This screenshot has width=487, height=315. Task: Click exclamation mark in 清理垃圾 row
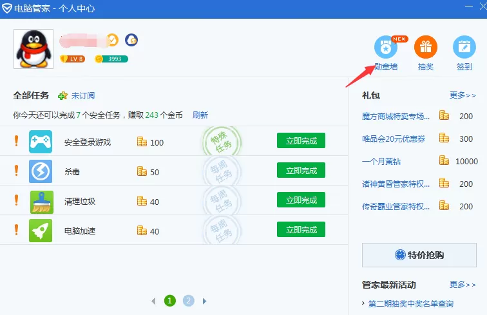tap(17, 200)
